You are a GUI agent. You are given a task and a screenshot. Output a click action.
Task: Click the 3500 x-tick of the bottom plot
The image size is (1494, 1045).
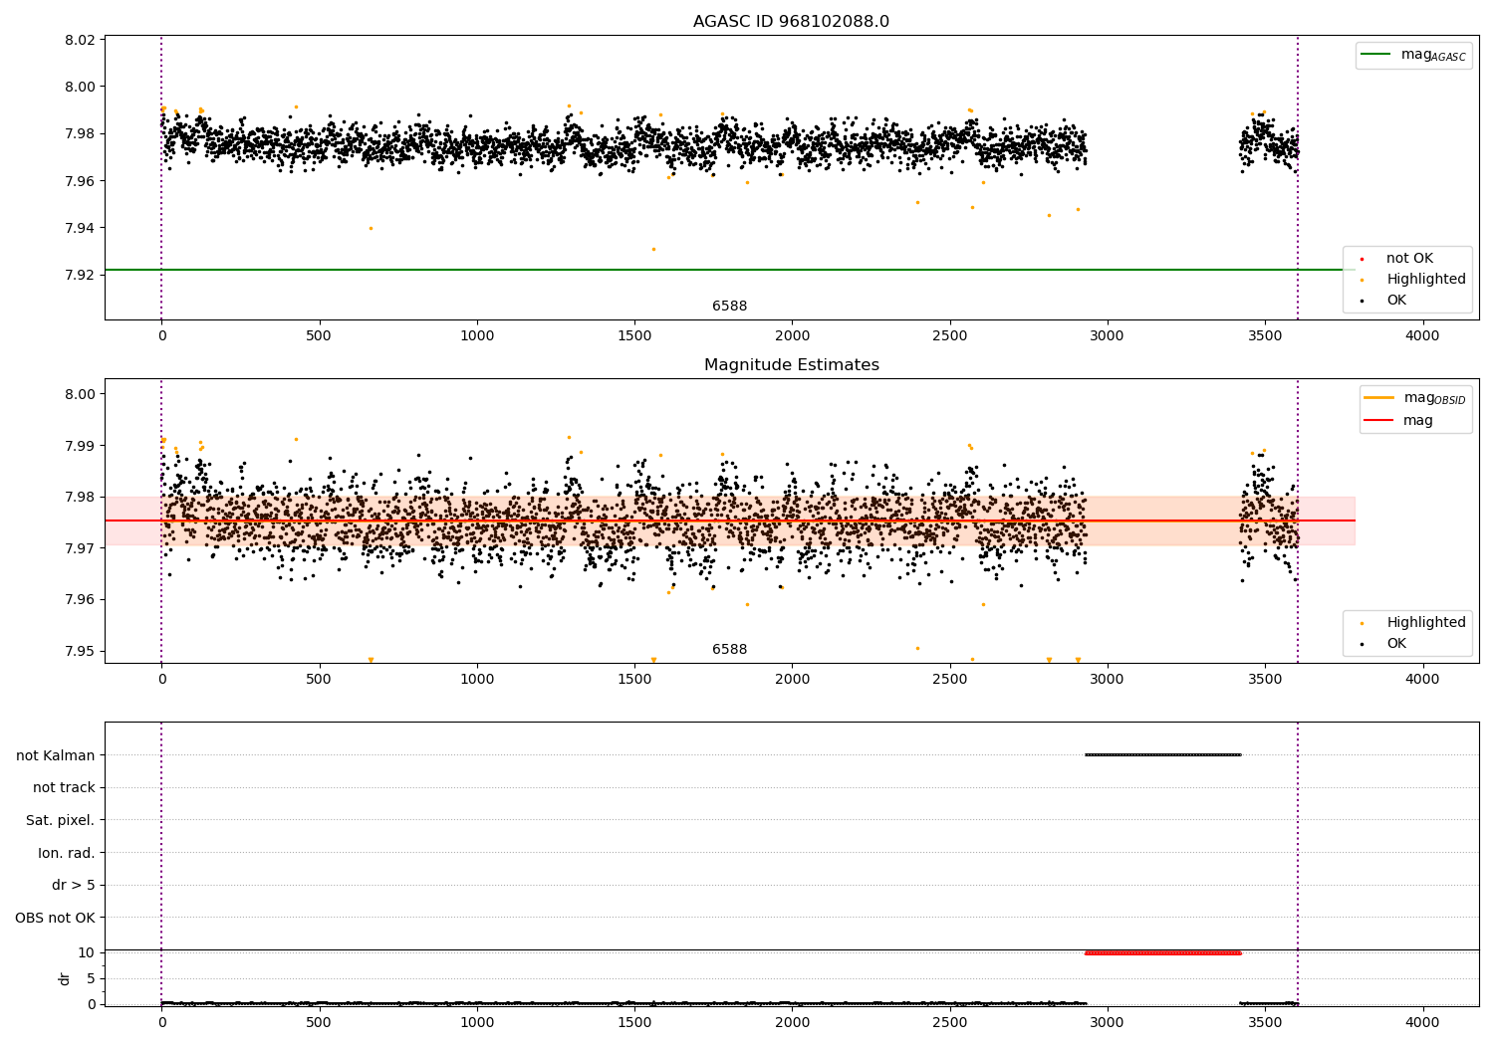click(x=1265, y=1023)
